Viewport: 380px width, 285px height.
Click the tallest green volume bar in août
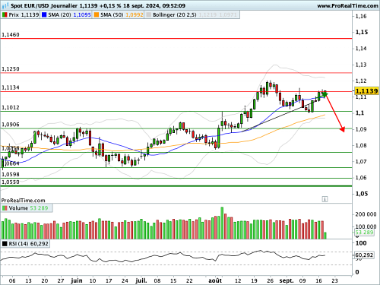[222, 223]
